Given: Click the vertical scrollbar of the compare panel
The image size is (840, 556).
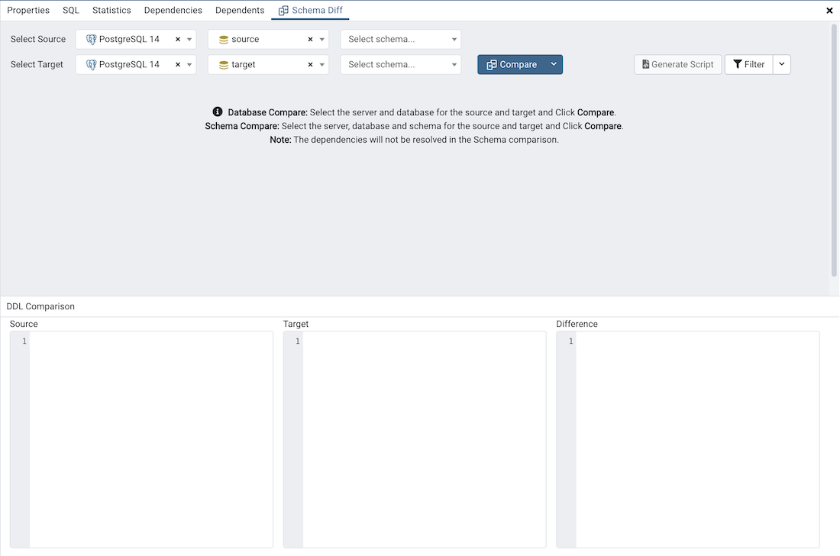Looking at the screenshot, I should click(834, 150).
